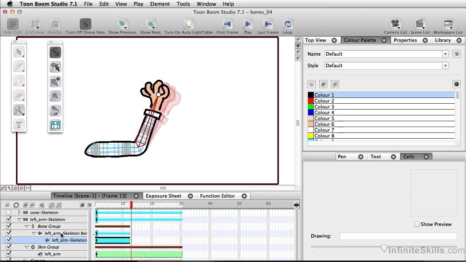
Task: Click the Cells preview slider handle
Action: point(384,249)
